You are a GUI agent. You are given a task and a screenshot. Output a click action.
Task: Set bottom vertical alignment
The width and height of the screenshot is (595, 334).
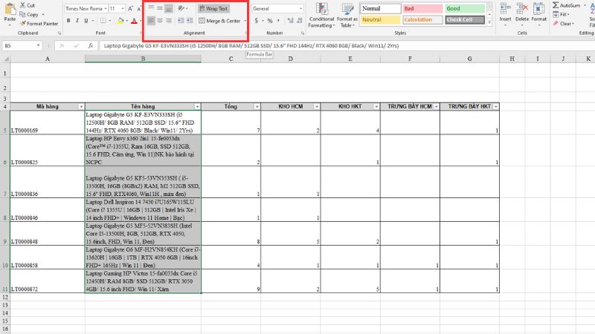click(x=169, y=8)
